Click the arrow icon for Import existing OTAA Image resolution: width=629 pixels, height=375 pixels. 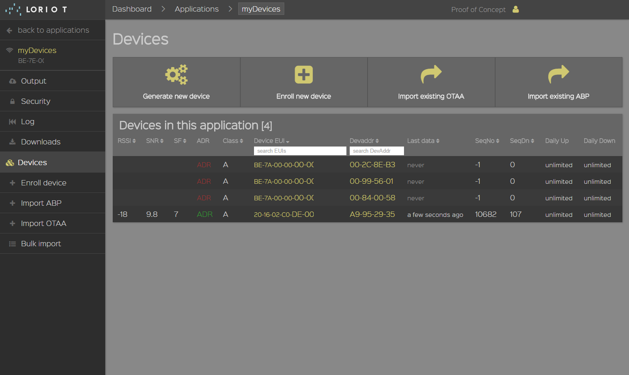pyautogui.click(x=431, y=75)
